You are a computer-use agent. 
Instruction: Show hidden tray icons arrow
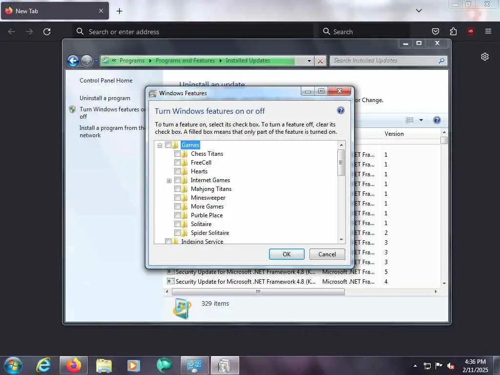(x=415, y=366)
